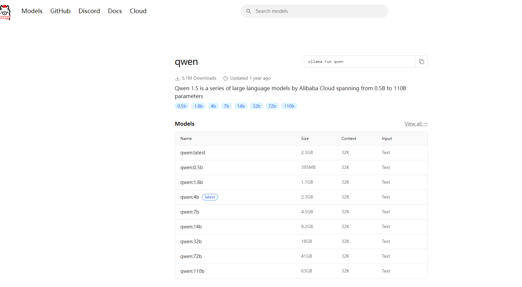Focus the Search models field
Screen dimensions: 522x287
tap(314, 11)
